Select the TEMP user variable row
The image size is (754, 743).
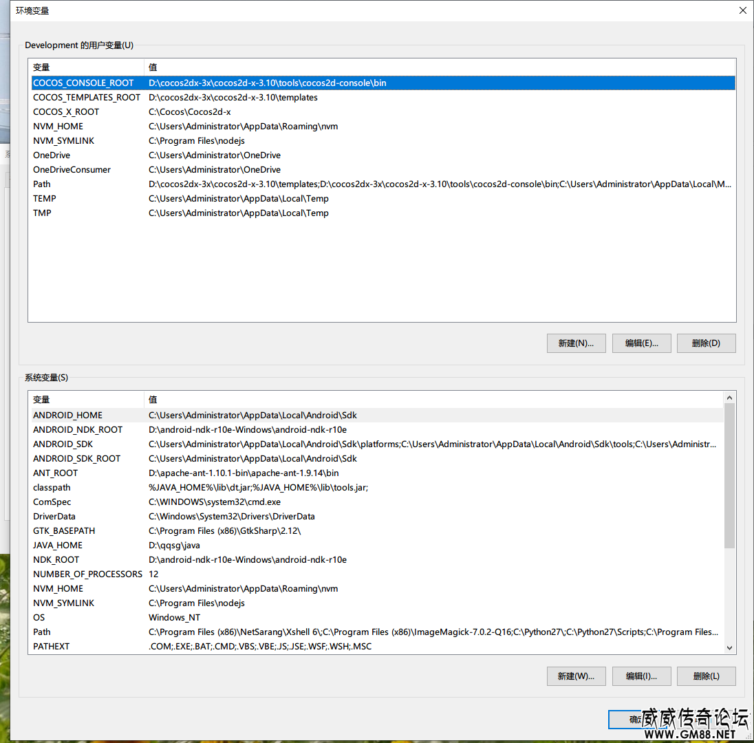[45, 199]
